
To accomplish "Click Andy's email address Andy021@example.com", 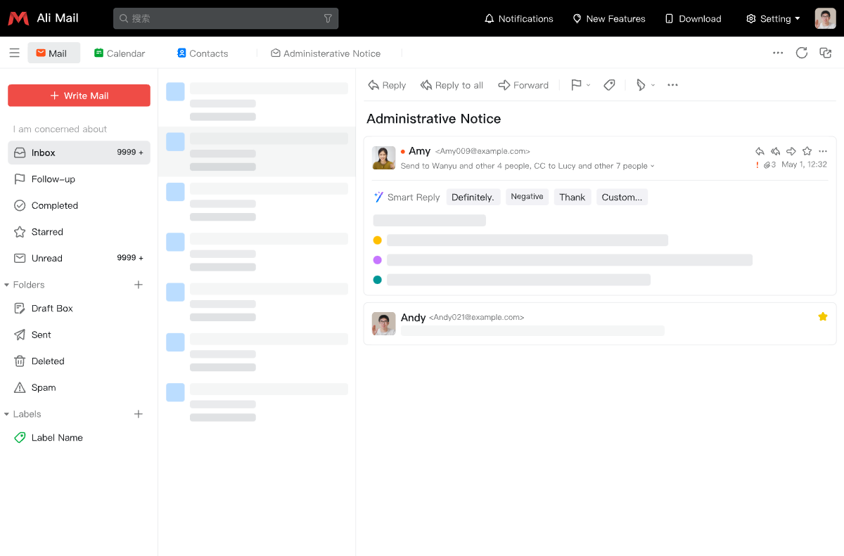I will coord(476,318).
